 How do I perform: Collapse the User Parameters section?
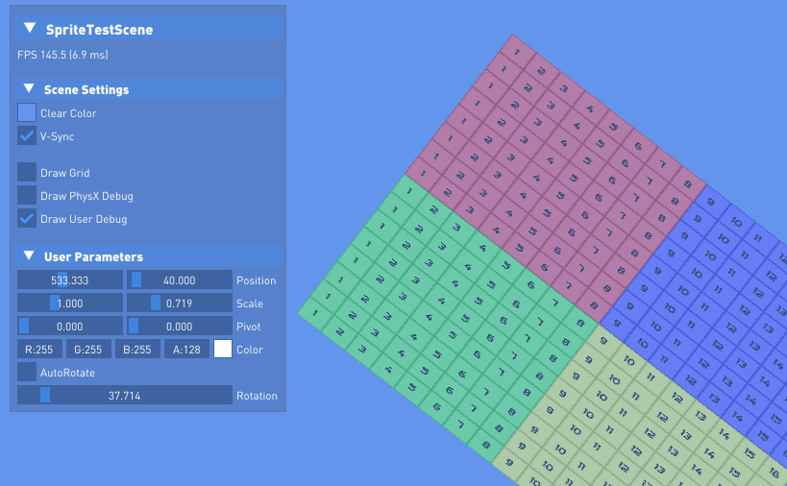(29, 255)
